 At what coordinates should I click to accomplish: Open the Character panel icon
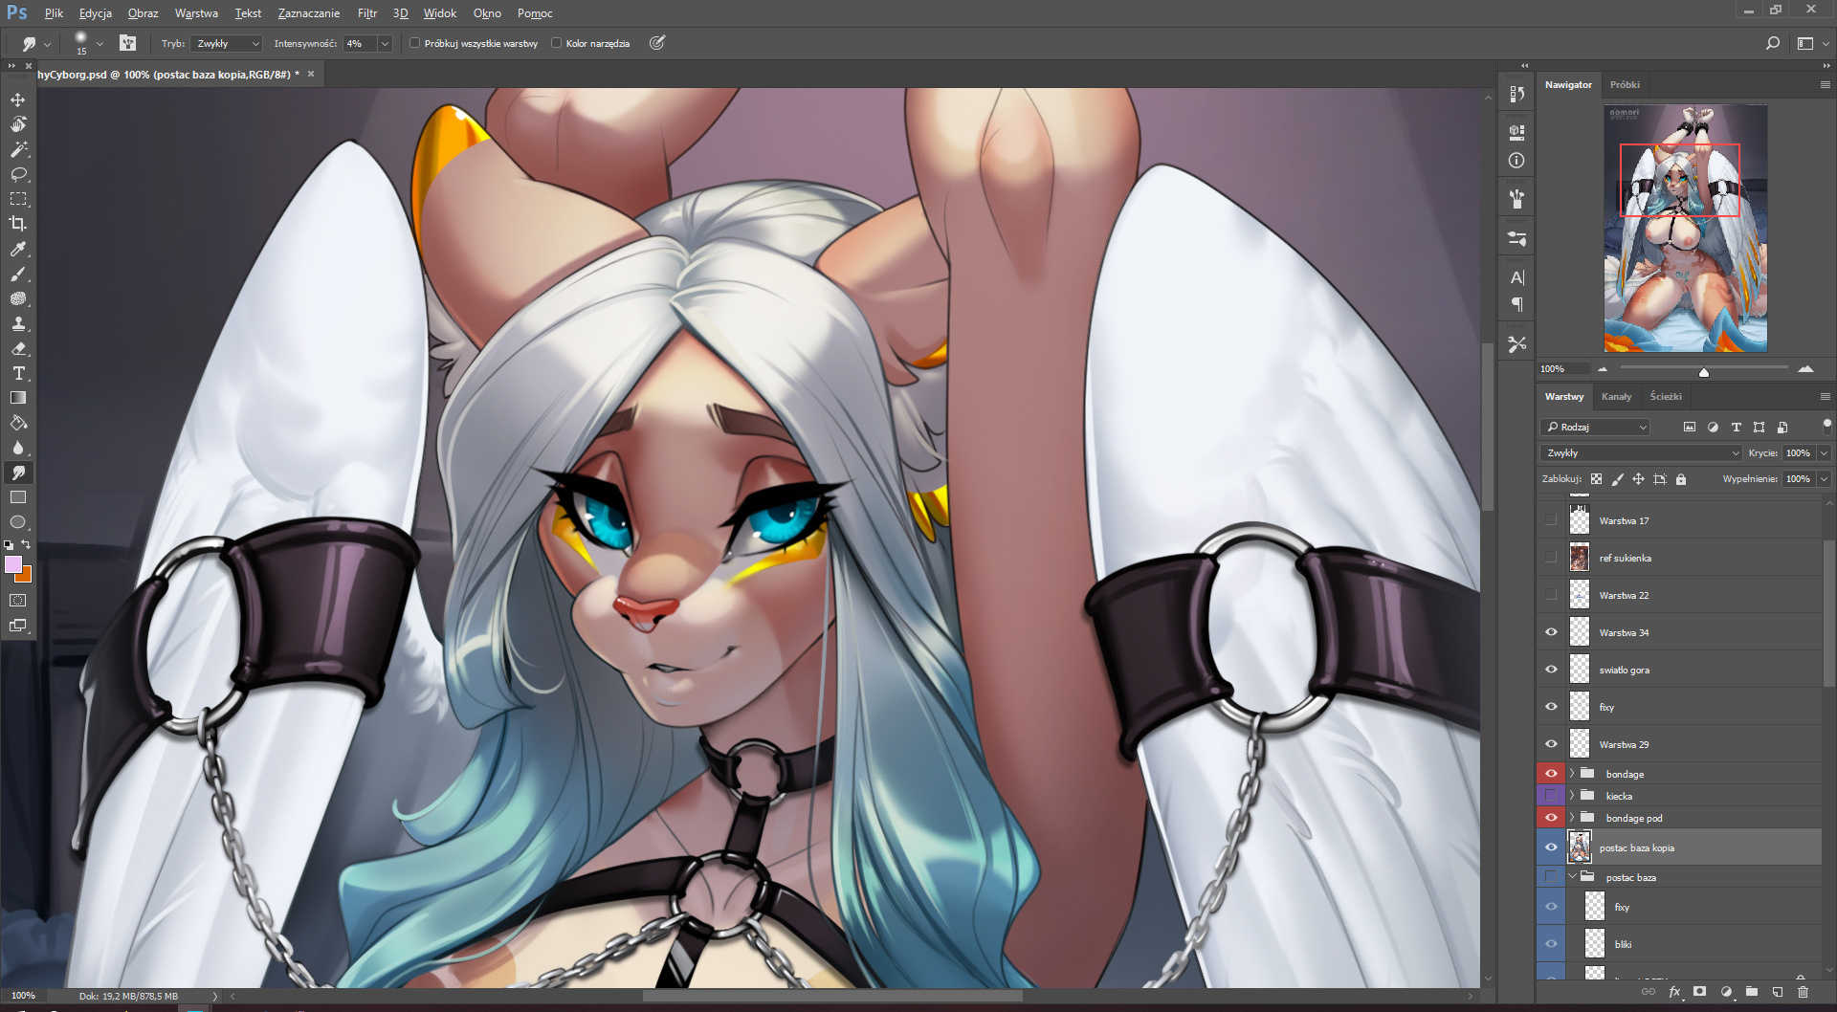[x=1516, y=277]
